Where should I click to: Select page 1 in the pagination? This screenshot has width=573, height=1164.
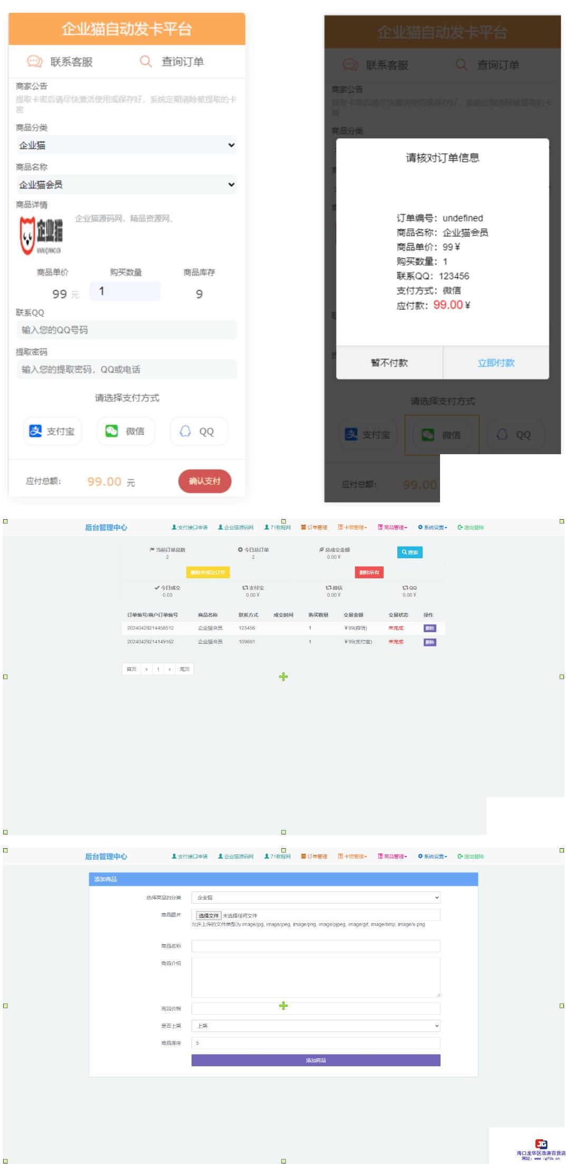(x=158, y=669)
